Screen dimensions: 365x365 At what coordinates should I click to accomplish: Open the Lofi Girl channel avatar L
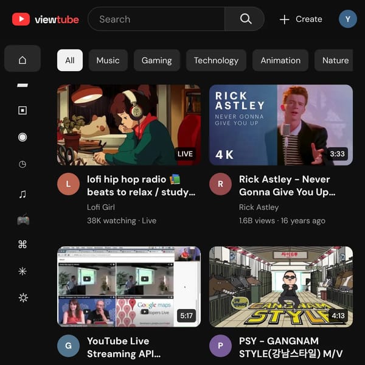coord(68,184)
